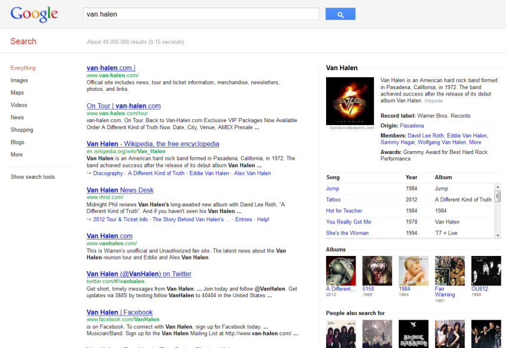
Task: Click bandswallpapers.com image credit
Action: point(351,128)
